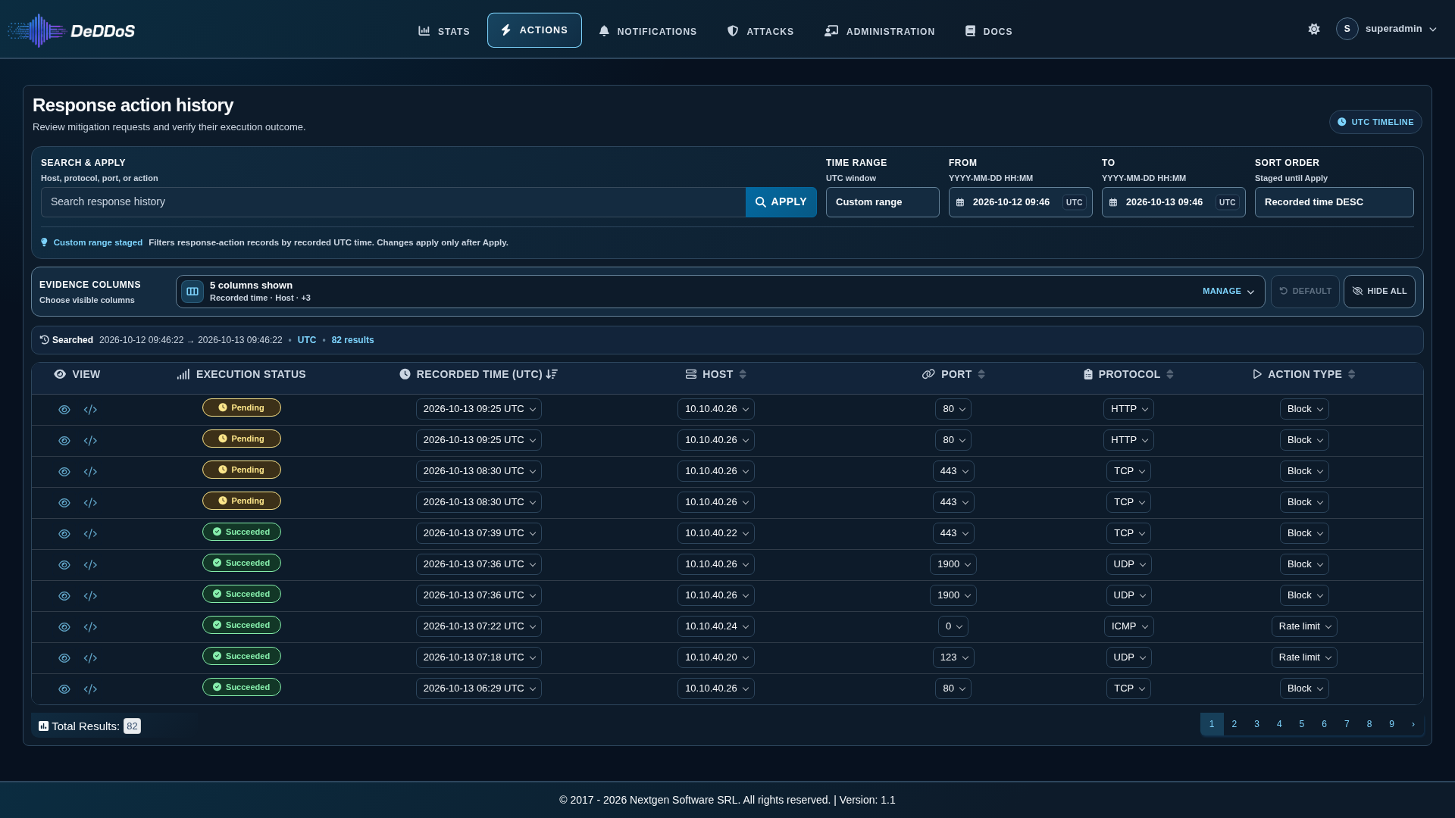This screenshot has width=1455, height=818.
Task: View details of first 08:30 Pending row
Action: pos(64,472)
